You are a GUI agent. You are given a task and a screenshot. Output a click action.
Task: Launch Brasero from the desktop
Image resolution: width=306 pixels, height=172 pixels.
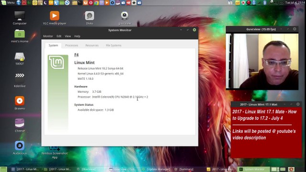(20, 103)
